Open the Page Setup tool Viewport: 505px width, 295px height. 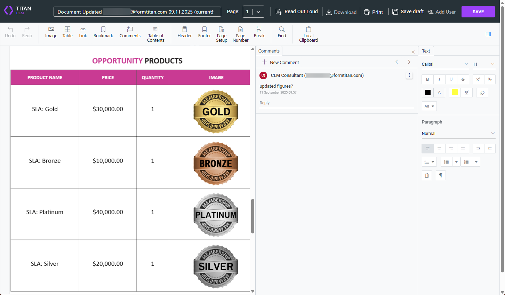pyautogui.click(x=222, y=34)
